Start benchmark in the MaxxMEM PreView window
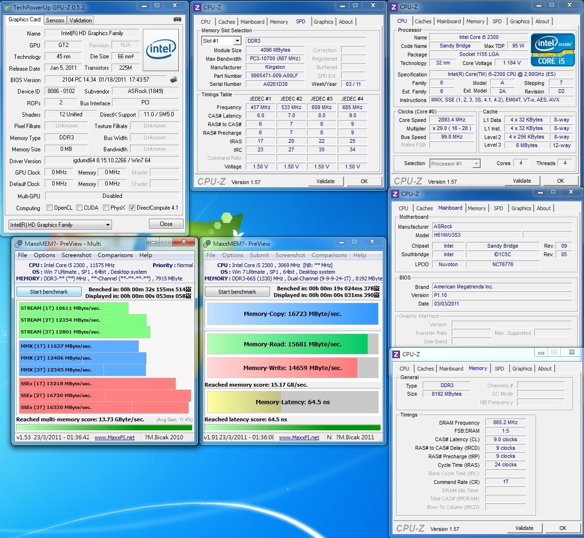This screenshot has height=538, width=584. pos(237,292)
